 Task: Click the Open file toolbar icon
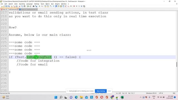(x=4, y=6)
